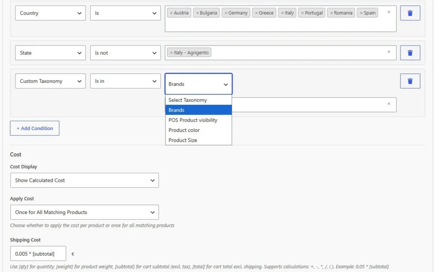Image resolution: width=440 pixels, height=272 pixels.
Task: Open the 'Is not' operator dropdown
Action: (x=125, y=52)
